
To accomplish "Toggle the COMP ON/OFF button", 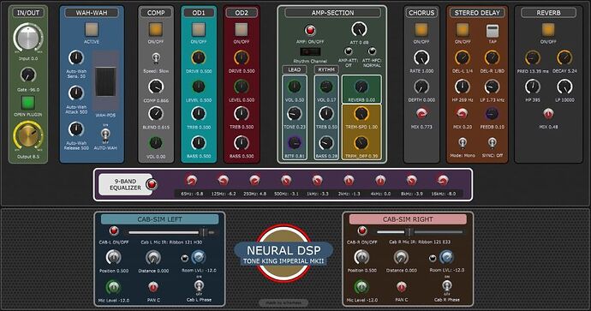I will (156, 29).
